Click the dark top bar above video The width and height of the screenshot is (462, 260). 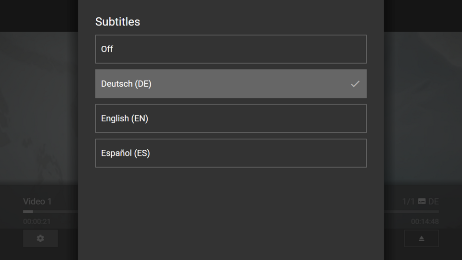(38, 15)
